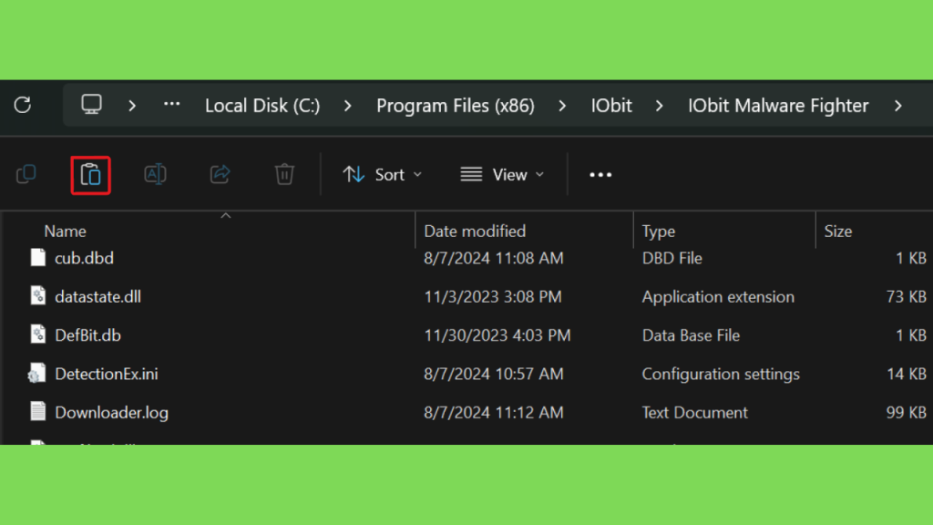Select the datastate.dll file
Image resolution: width=933 pixels, height=525 pixels.
click(98, 296)
